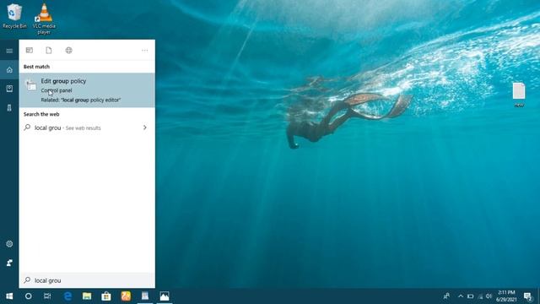Select the Home icon in search sidebar
The height and width of the screenshot is (304, 540).
[9, 70]
